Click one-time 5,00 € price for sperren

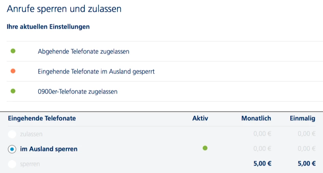pyautogui.click(x=307, y=164)
